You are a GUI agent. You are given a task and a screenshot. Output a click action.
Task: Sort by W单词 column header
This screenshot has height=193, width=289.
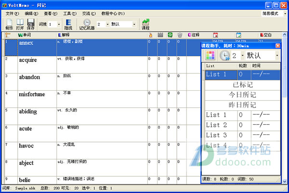(x=25, y=35)
